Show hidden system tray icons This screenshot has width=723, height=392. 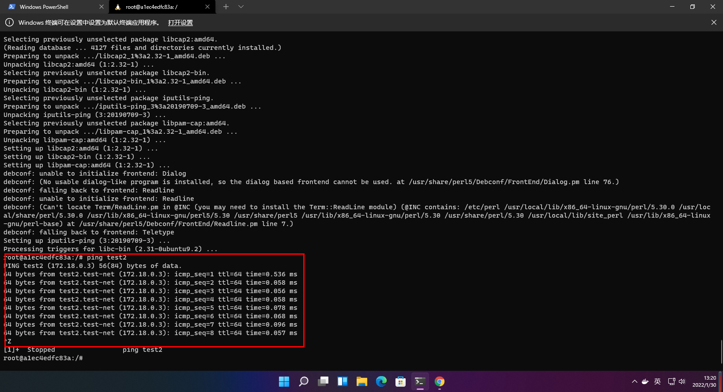[635, 381]
